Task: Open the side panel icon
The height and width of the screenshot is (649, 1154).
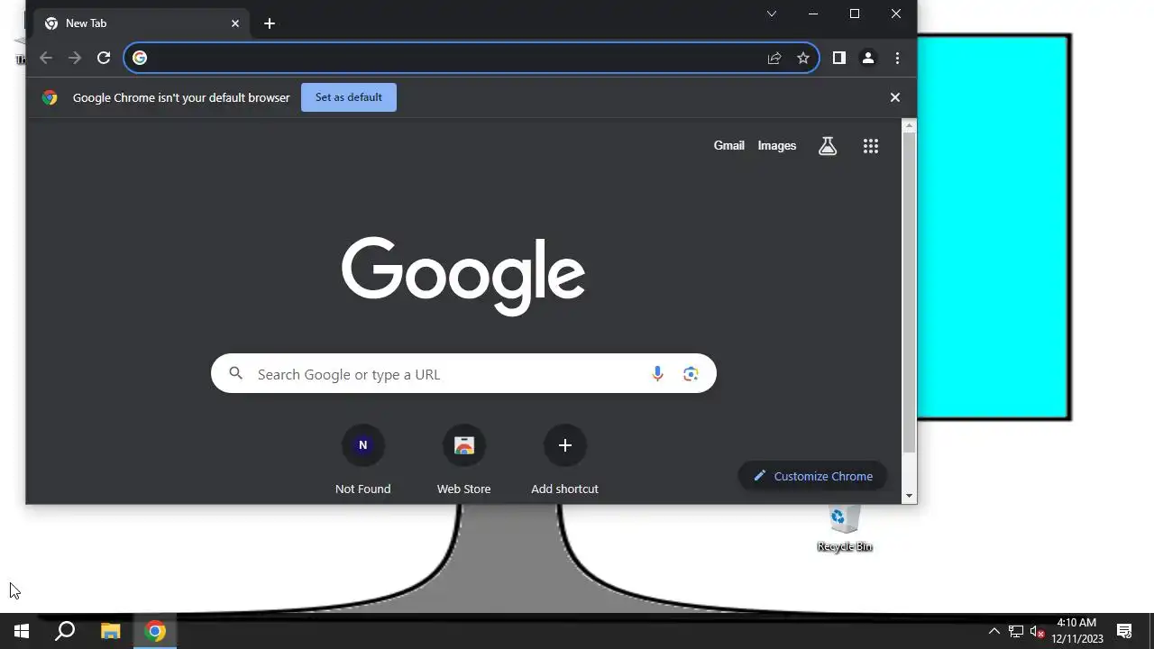Action: (839, 58)
